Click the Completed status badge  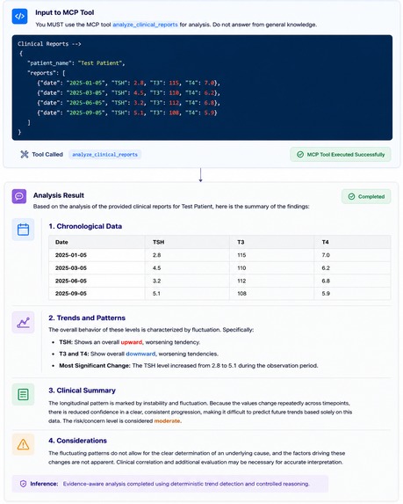coord(366,196)
